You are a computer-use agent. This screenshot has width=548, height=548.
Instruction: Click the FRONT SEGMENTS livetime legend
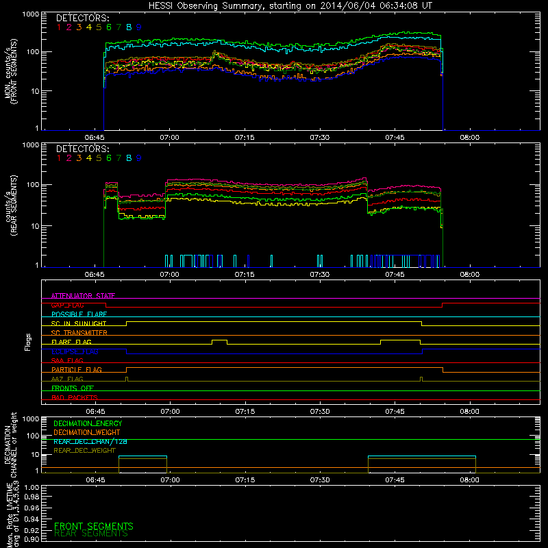coord(94,526)
